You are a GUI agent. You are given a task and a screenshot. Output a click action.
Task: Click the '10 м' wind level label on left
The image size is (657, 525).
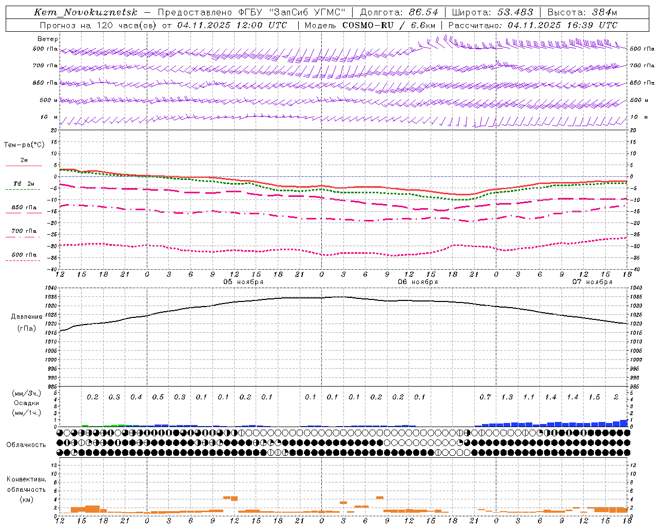coord(49,117)
